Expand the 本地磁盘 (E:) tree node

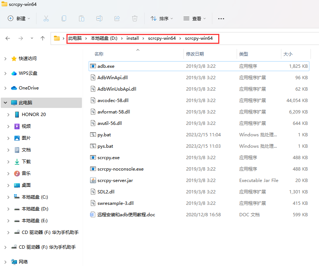8,221
